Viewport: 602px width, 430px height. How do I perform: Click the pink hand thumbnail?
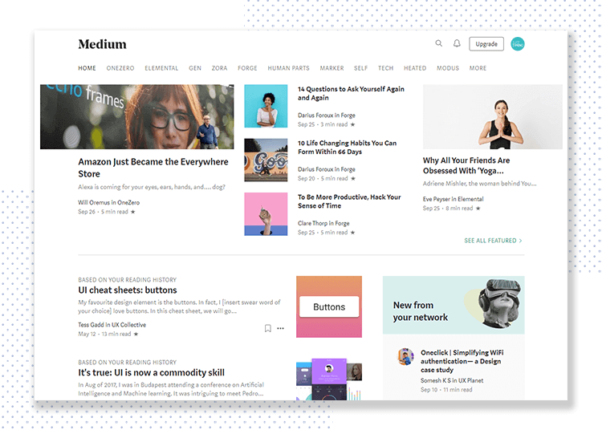[266, 214]
